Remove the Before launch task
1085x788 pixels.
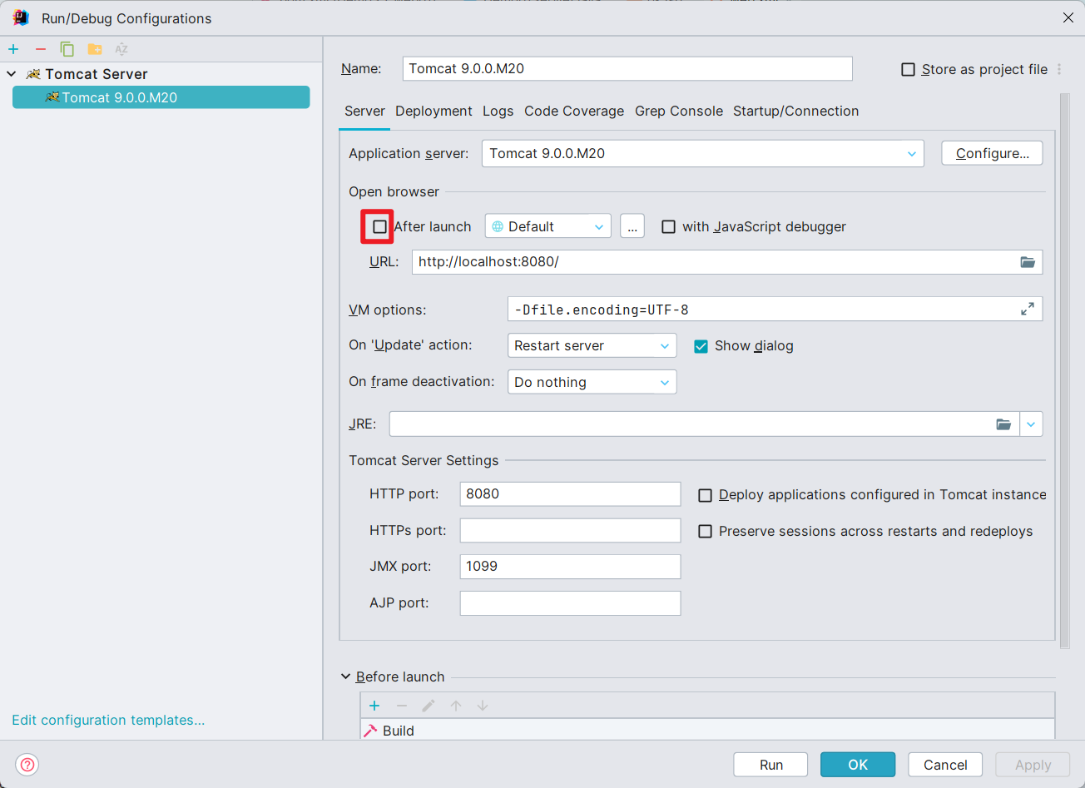pos(402,706)
